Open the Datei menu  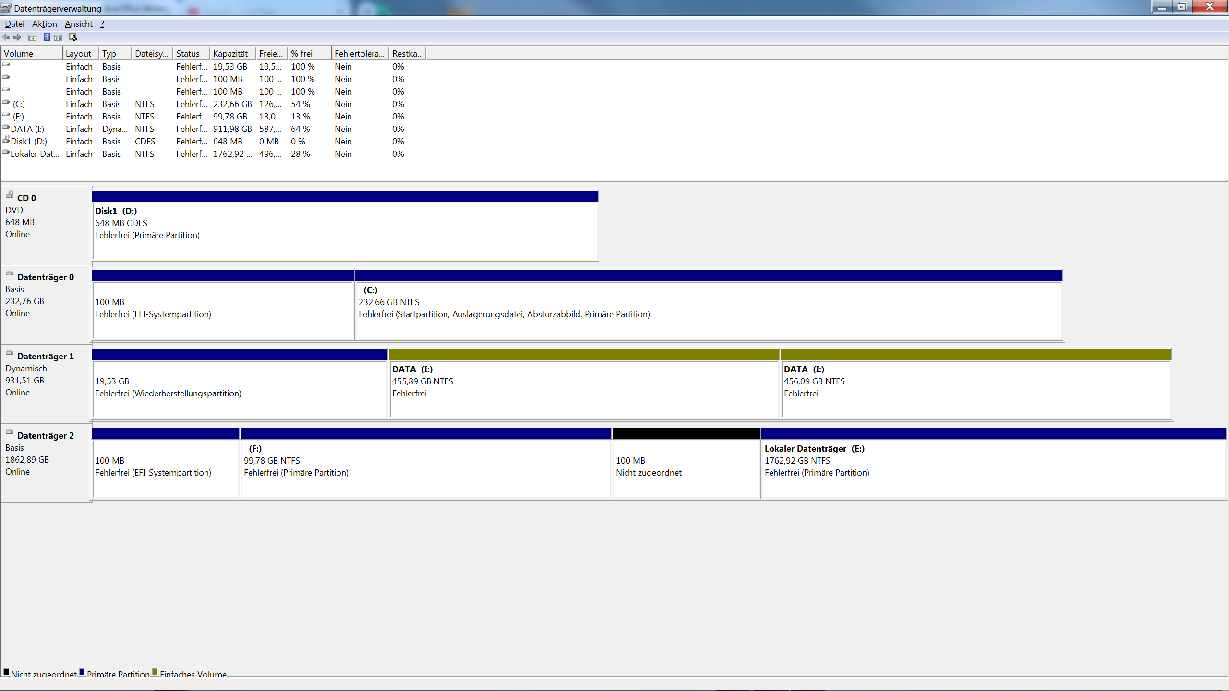(x=14, y=24)
